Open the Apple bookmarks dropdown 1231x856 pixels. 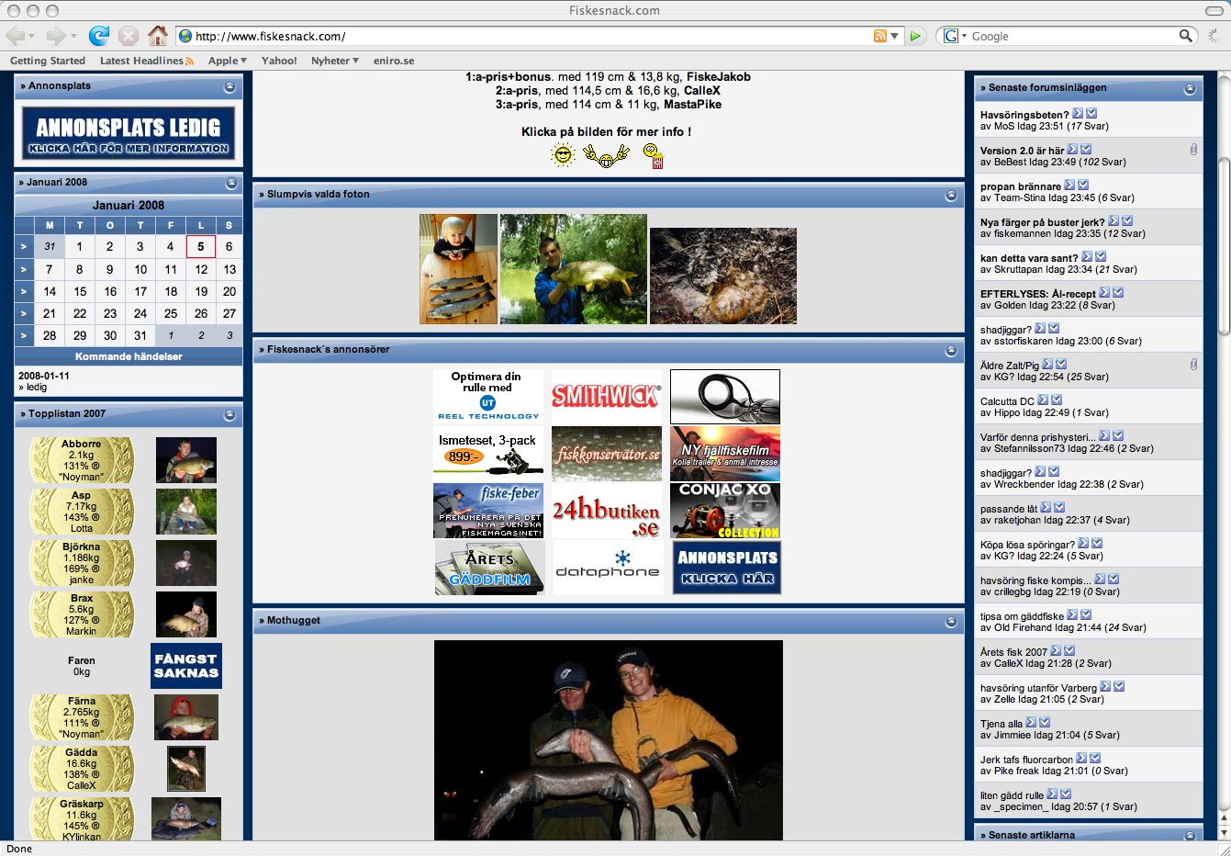pos(227,61)
